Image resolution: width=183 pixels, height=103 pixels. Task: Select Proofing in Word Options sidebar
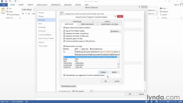pyautogui.click(x=46, y=20)
